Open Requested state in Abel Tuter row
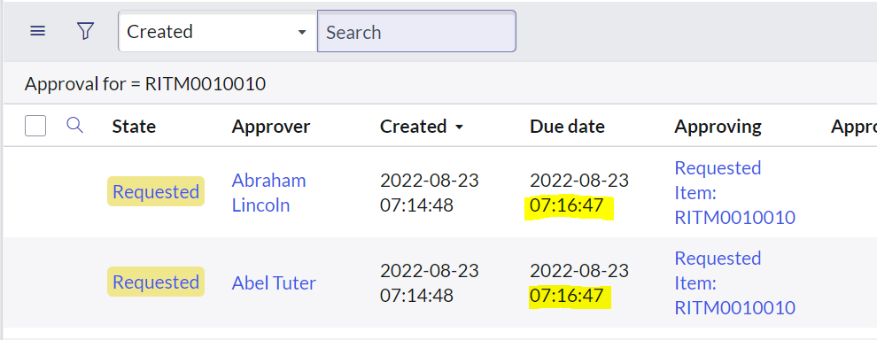The width and height of the screenshot is (877, 340). pos(156,282)
